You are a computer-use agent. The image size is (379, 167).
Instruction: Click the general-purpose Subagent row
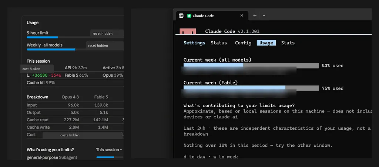pos(75,157)
